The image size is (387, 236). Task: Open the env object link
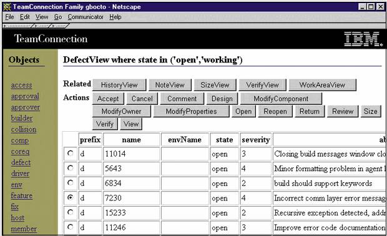click(16, 185)
